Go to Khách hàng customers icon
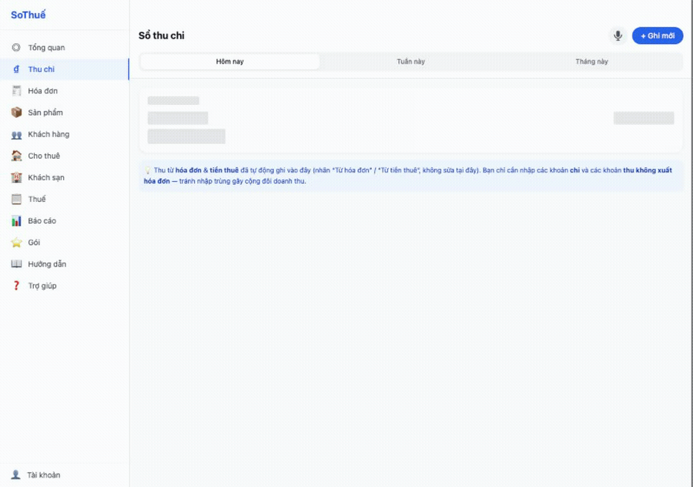Screen dimensions: 693x487 click(x=16, y=135)
